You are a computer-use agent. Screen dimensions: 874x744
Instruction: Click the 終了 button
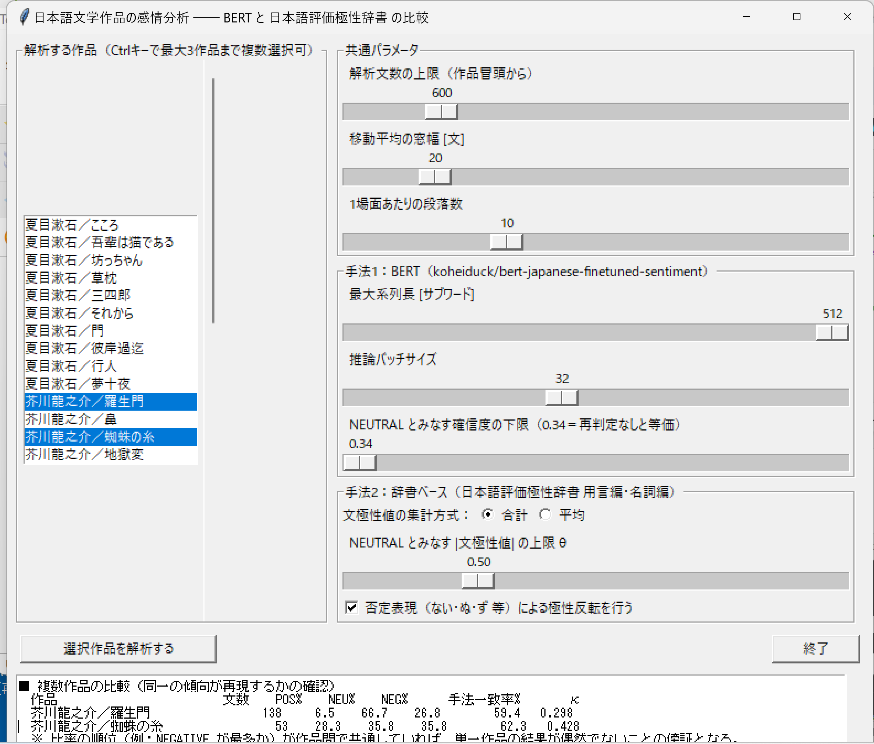coord(816,649)
